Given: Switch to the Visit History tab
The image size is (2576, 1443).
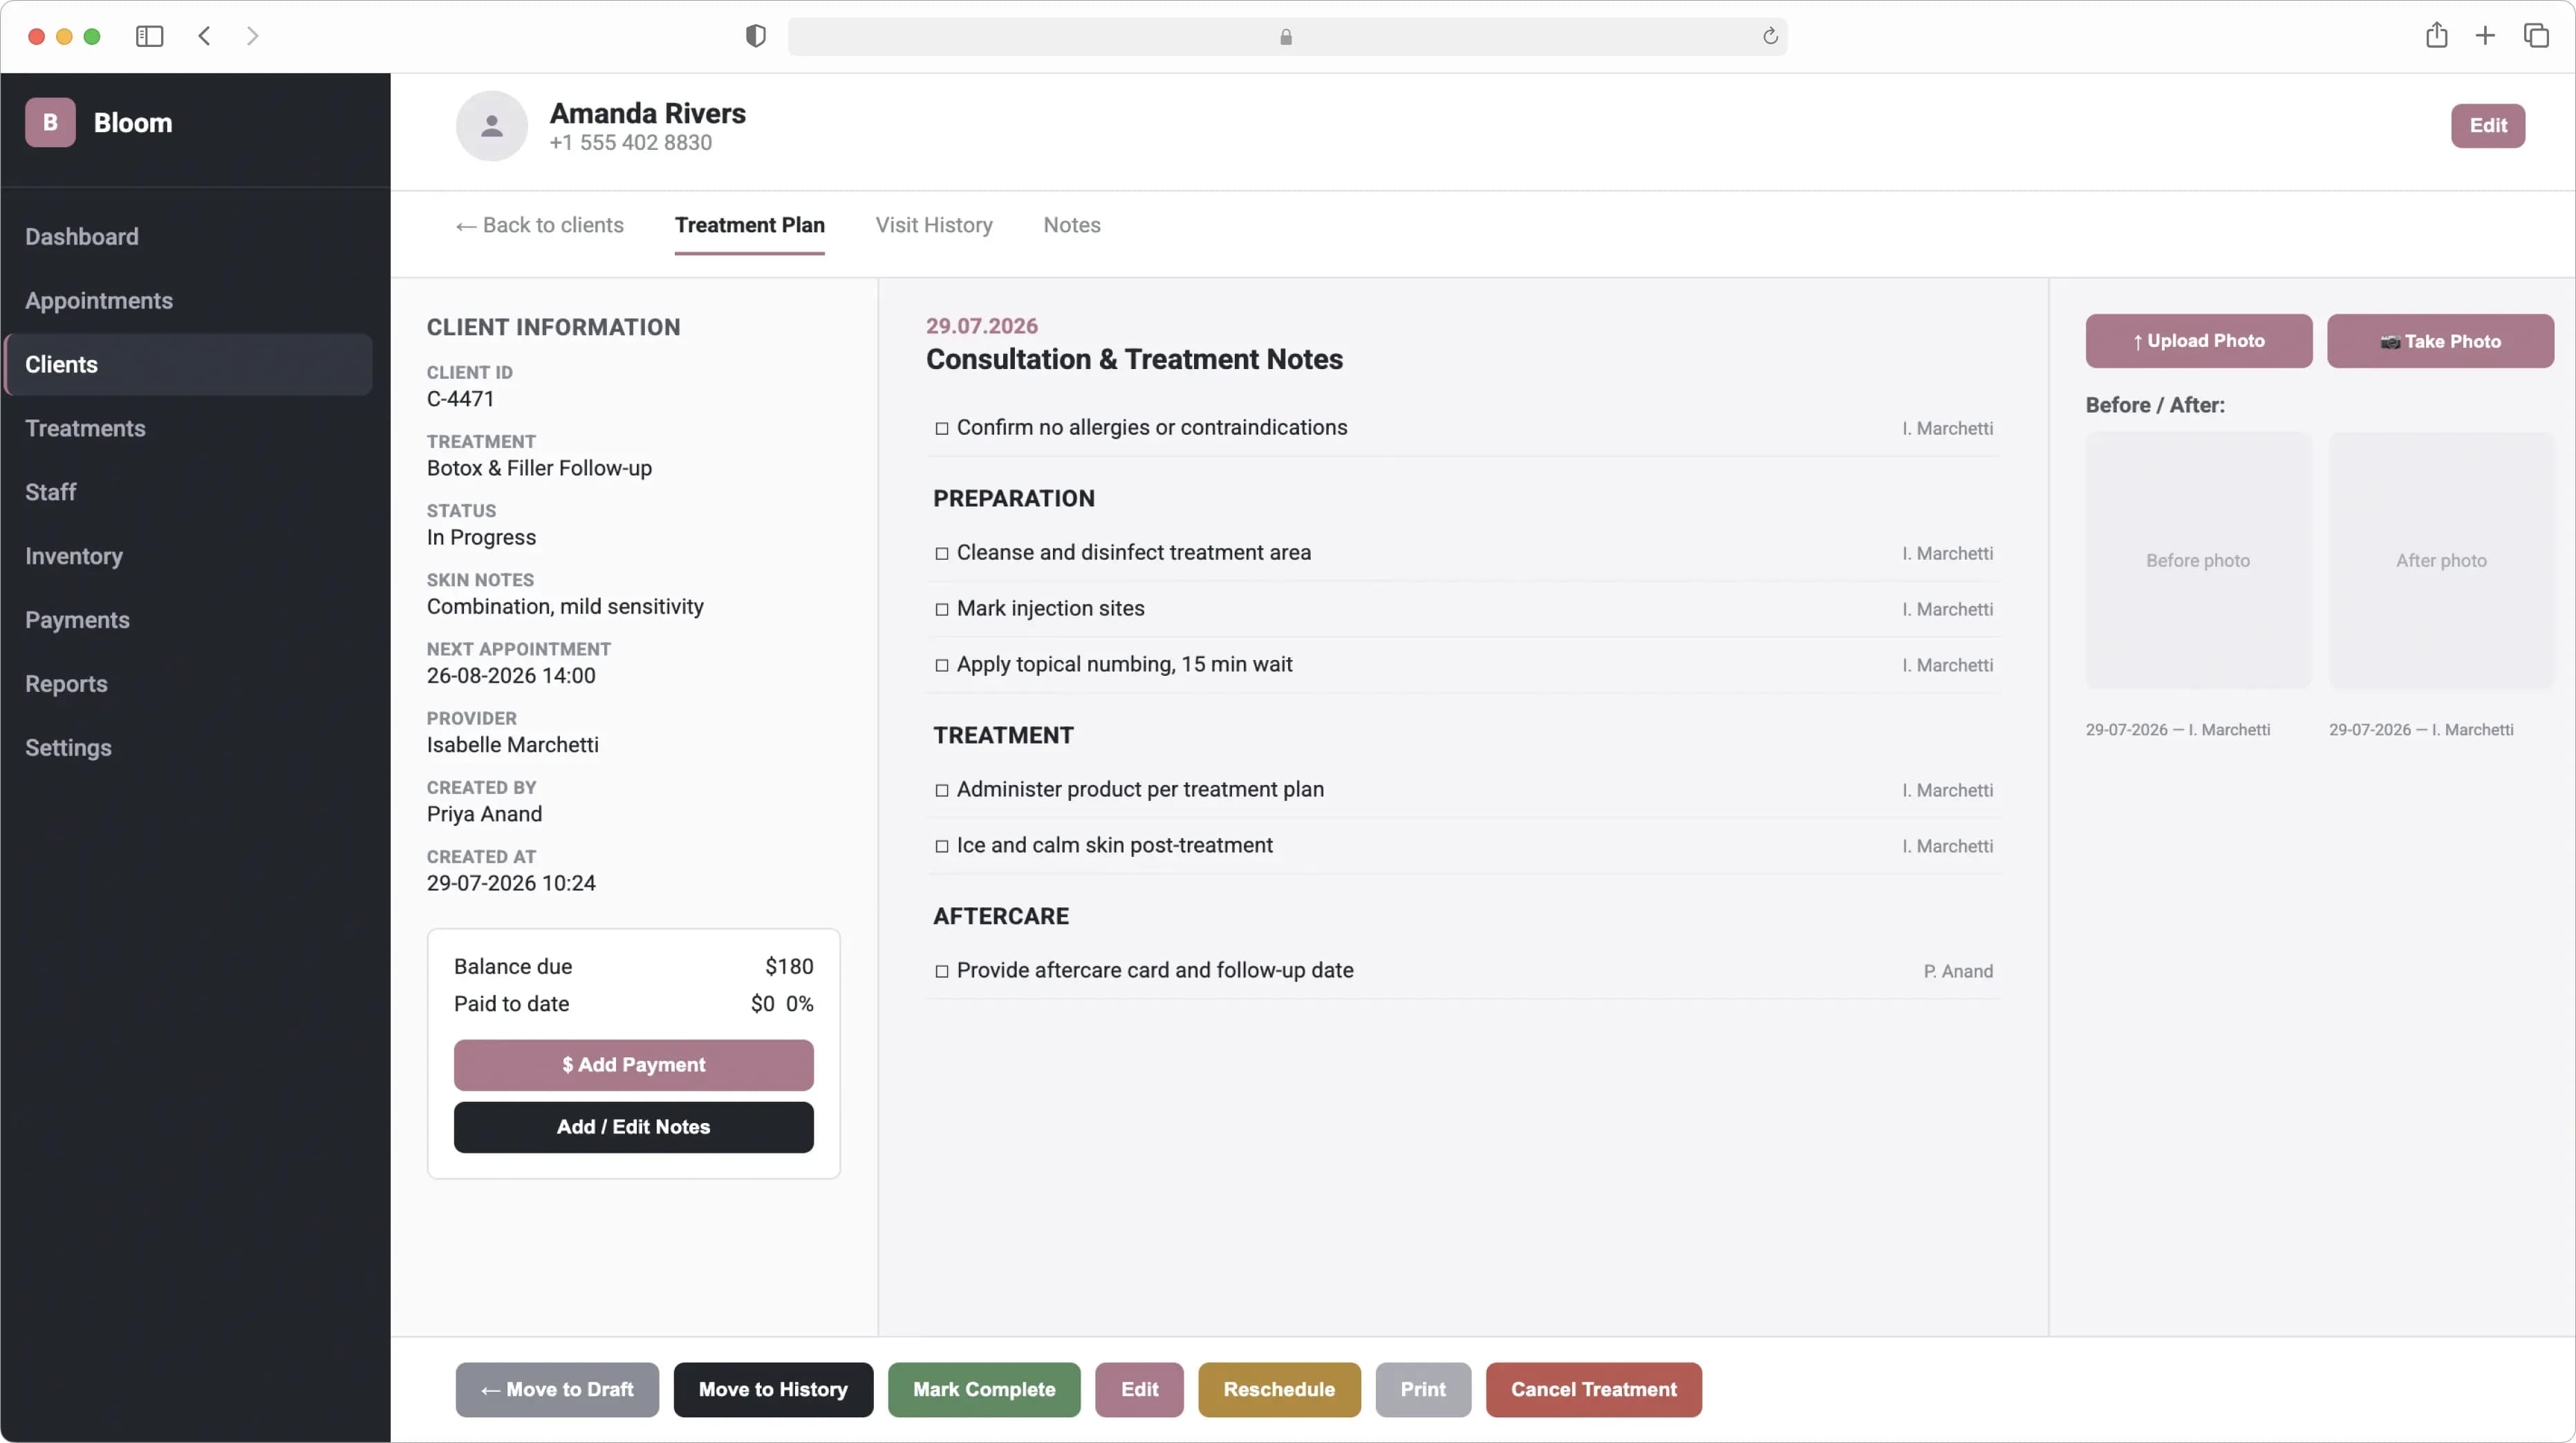Looking at the screenshot, I should tap(934, 225).
